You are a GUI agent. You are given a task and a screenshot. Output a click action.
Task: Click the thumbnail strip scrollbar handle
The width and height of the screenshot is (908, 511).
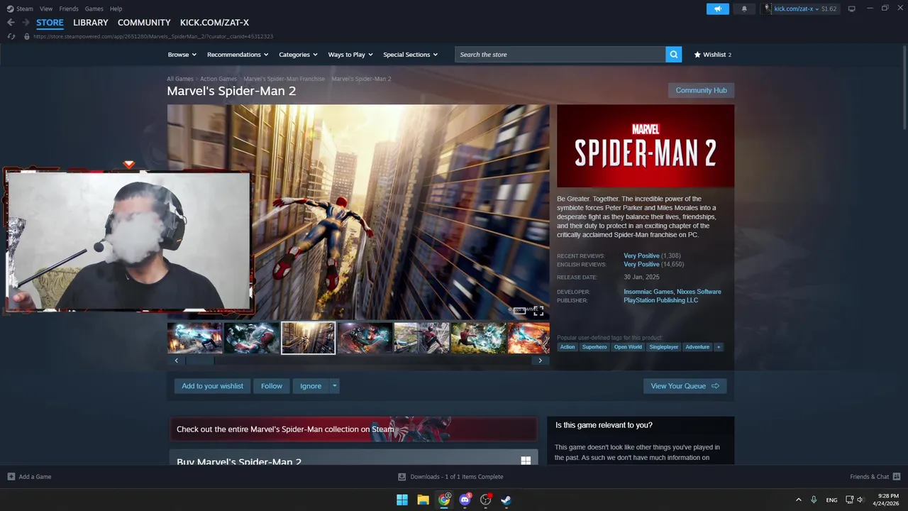[200, 361]
